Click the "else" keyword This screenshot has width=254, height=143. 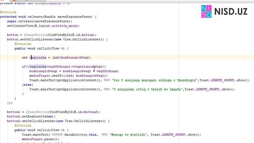[27, 85]
